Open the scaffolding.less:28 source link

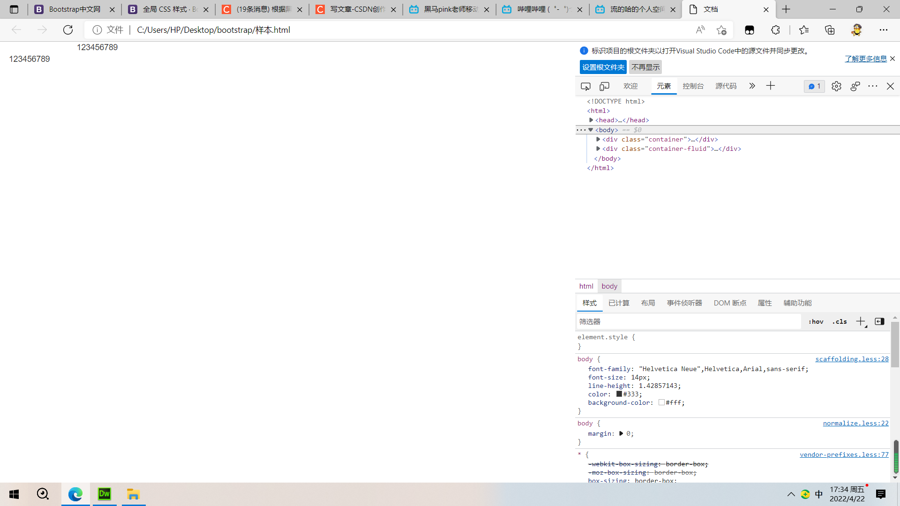(x=852, y=359)
